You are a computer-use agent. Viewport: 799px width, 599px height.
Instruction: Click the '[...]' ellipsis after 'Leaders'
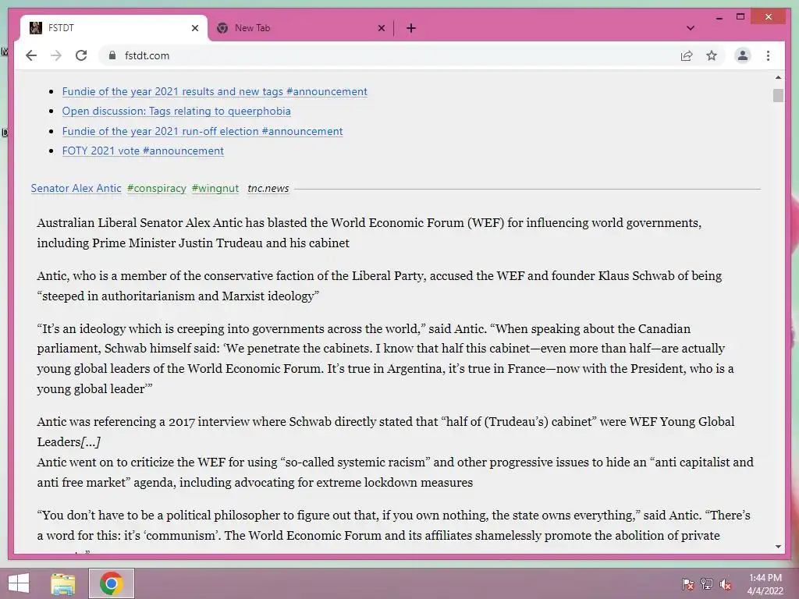point(91,441)
